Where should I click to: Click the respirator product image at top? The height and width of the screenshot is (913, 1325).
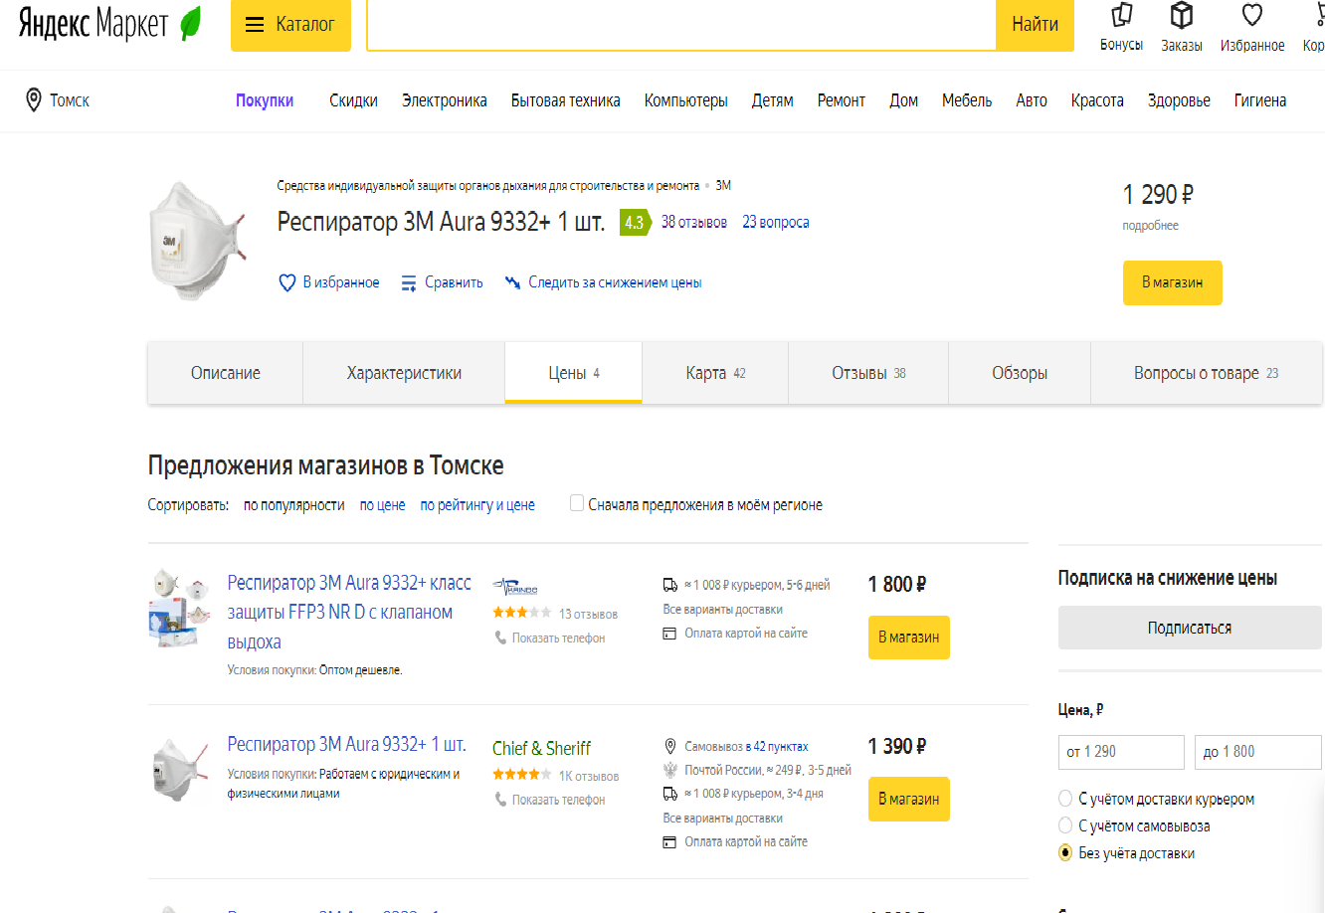(x=196, y=241)
